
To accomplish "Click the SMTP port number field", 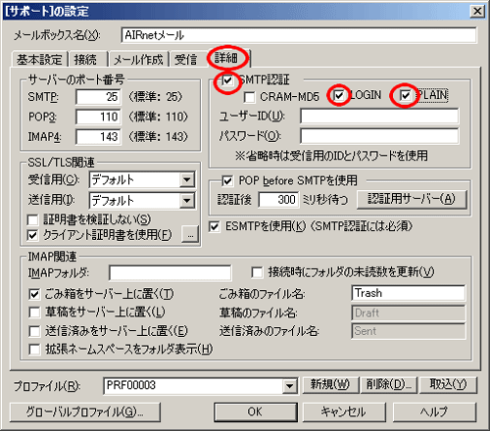I will coord(98,97).
